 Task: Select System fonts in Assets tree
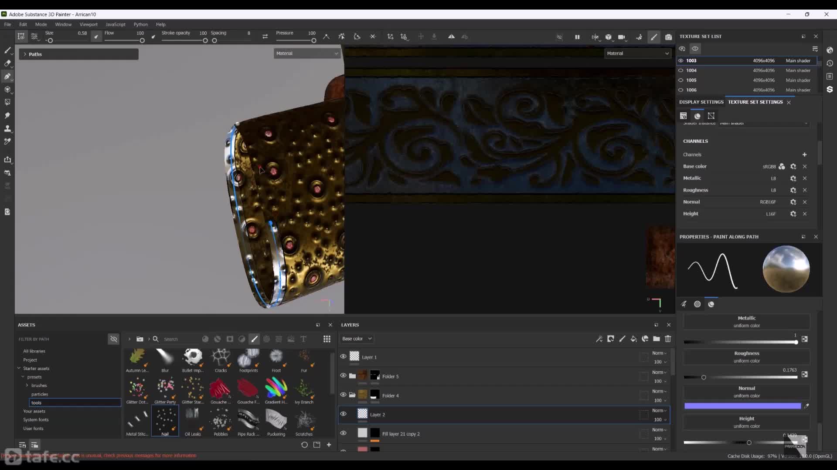tap(36, 420)
